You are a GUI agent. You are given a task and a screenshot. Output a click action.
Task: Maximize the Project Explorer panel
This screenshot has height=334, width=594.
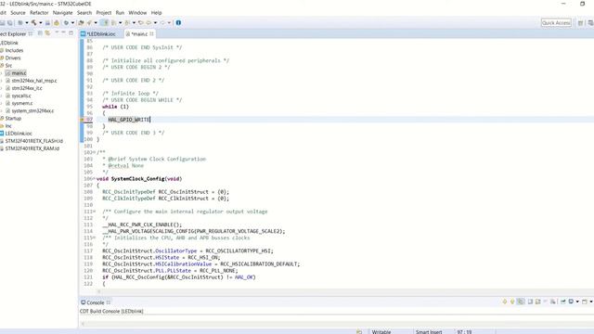pyautogui.click(x=71, y=33)
